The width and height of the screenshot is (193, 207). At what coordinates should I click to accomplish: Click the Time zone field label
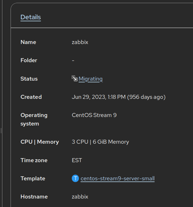tap(34, 160)
